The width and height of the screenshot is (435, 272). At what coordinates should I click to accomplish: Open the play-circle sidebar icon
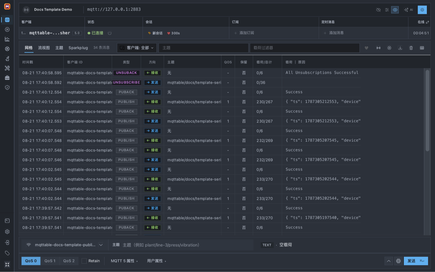pos(7,30)
